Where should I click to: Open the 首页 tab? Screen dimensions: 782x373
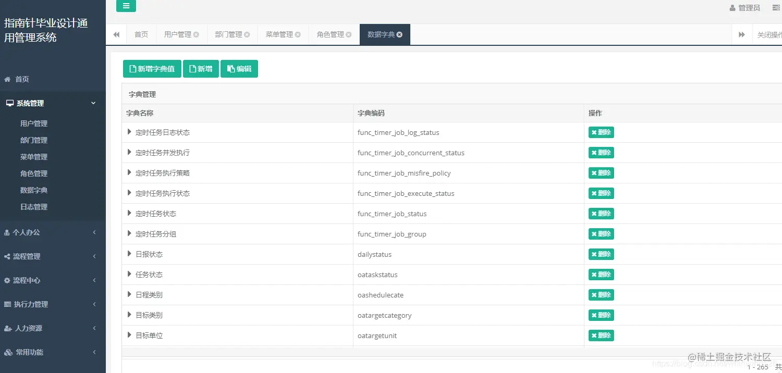coord(141,34)
